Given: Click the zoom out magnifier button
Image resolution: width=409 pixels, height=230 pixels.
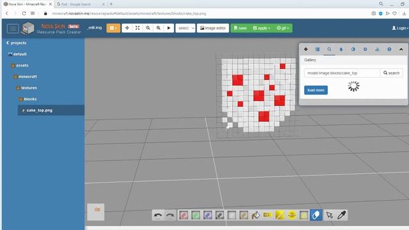Looking at the screenshot, I should point(148,28).
